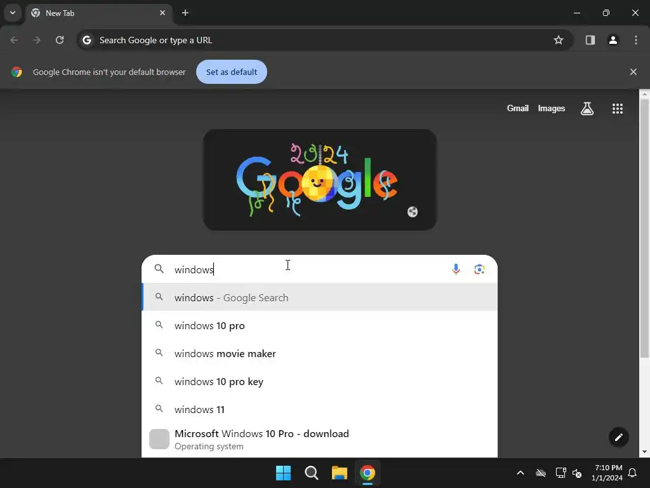Pick the 'windows 11' suggestion

coord(320,409)
